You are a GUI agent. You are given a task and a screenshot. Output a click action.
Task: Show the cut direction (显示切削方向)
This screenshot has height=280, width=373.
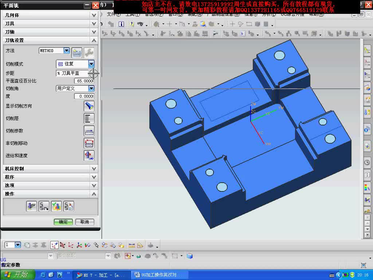coord(89,106)
